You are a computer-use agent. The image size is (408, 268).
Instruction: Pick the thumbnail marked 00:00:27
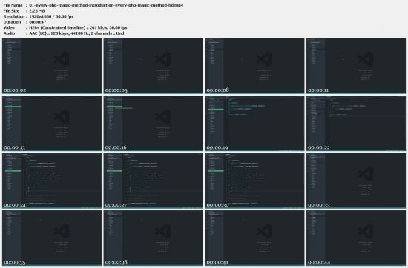154,181
